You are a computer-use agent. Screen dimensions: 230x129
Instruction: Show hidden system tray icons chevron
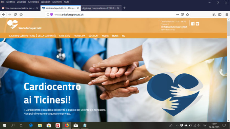coord(177,125)
